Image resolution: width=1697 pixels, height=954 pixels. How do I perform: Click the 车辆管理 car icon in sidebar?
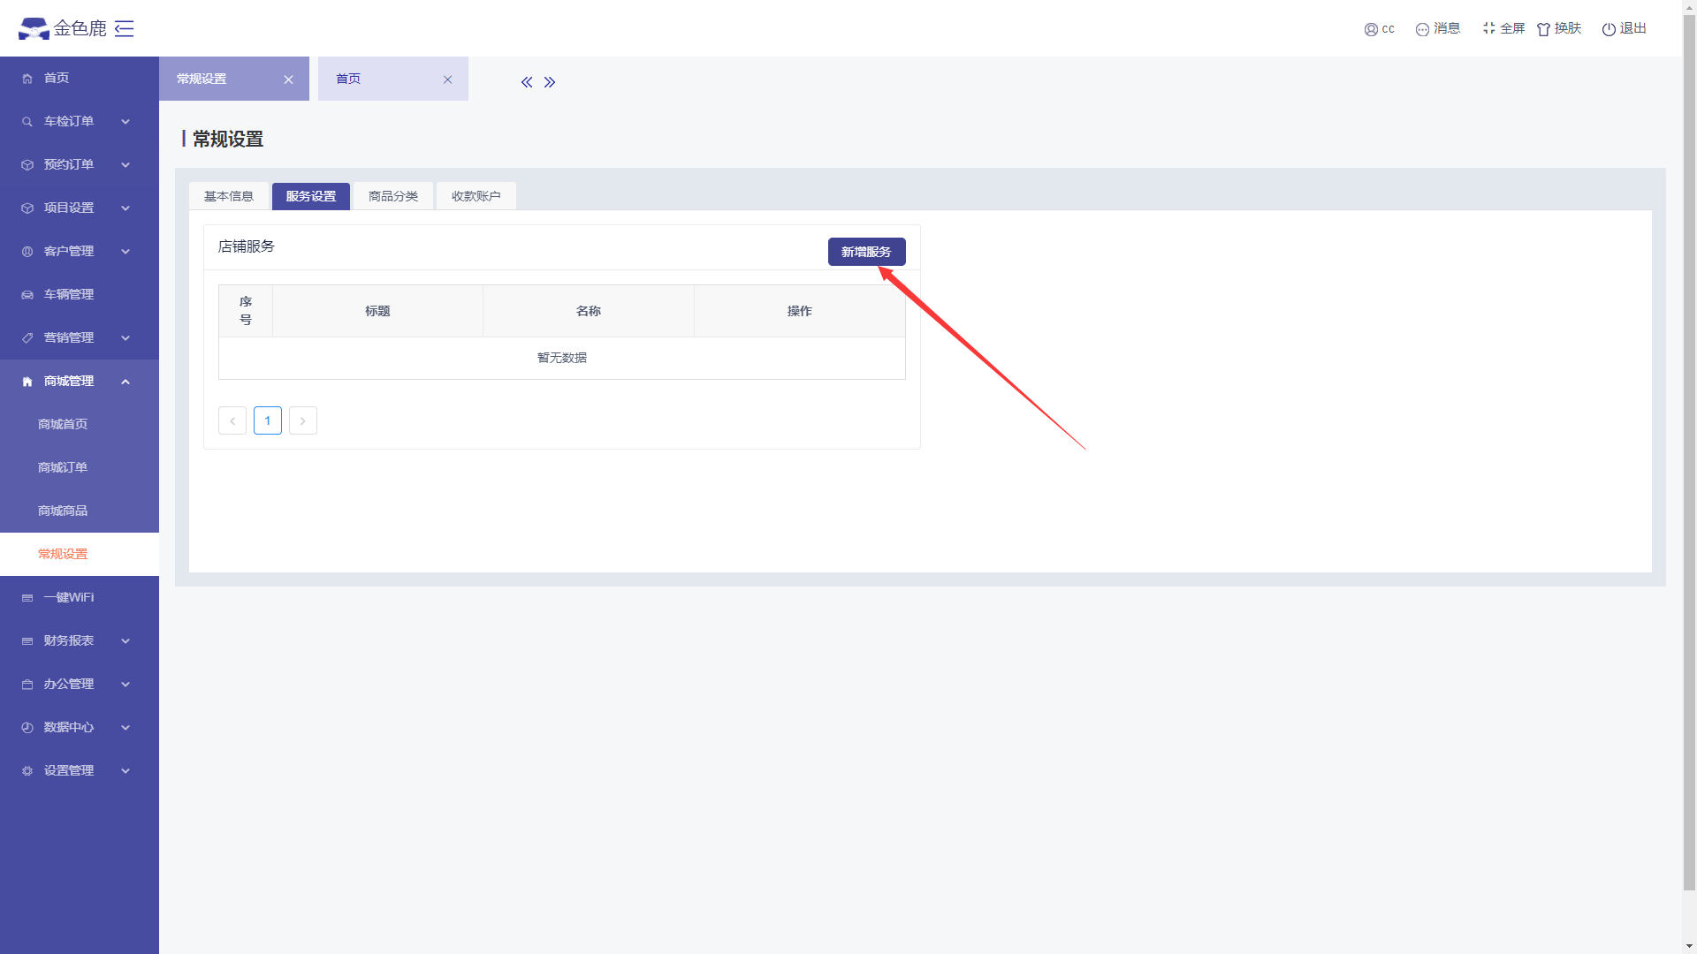tap(27, 295)
